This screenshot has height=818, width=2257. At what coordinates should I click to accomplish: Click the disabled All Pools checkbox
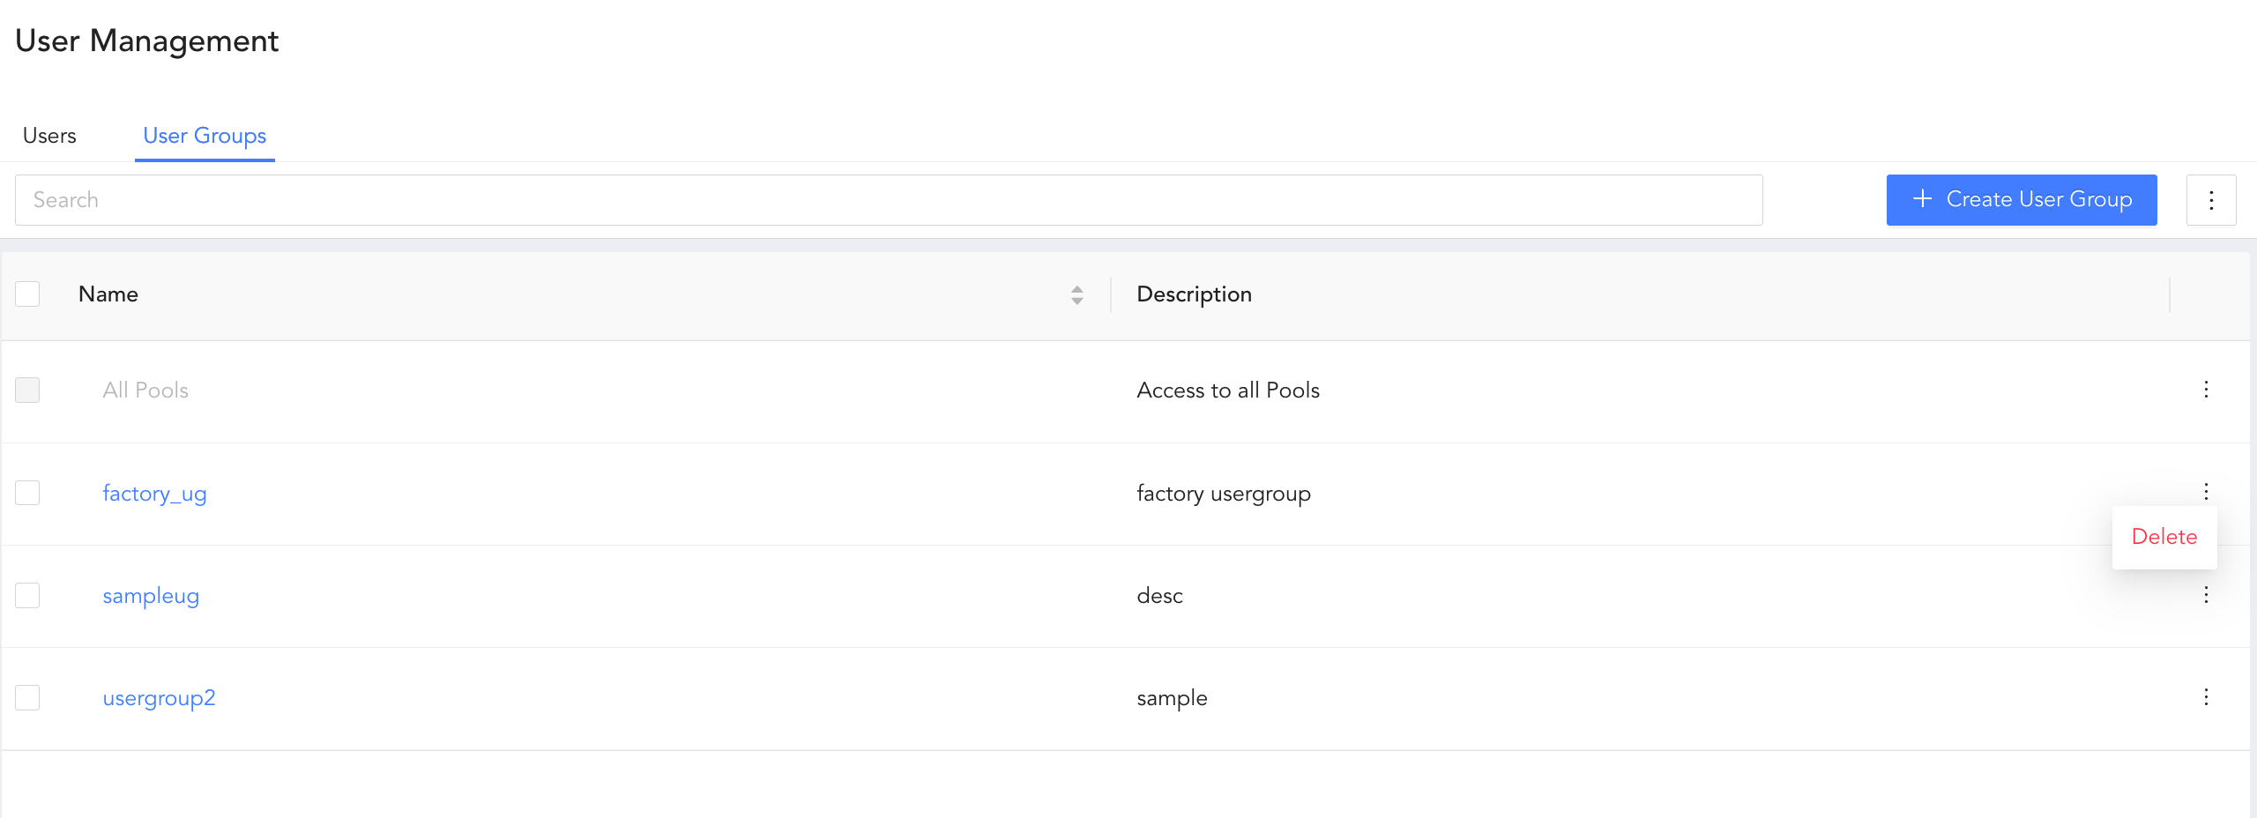(x=27, y=390)
